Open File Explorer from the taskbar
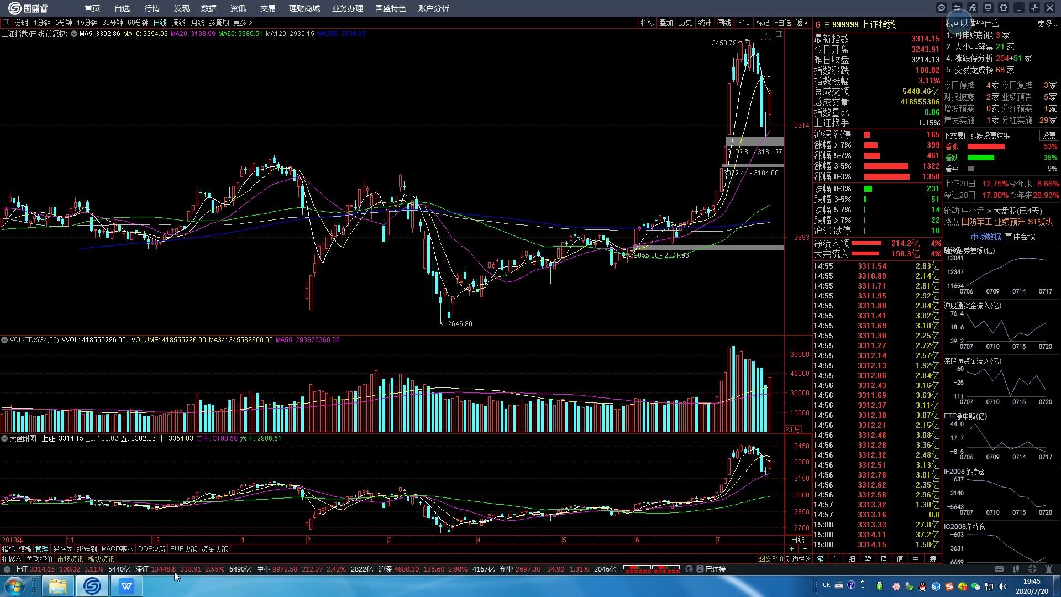This screenshot has width=1061, height=597. [58, 586]
